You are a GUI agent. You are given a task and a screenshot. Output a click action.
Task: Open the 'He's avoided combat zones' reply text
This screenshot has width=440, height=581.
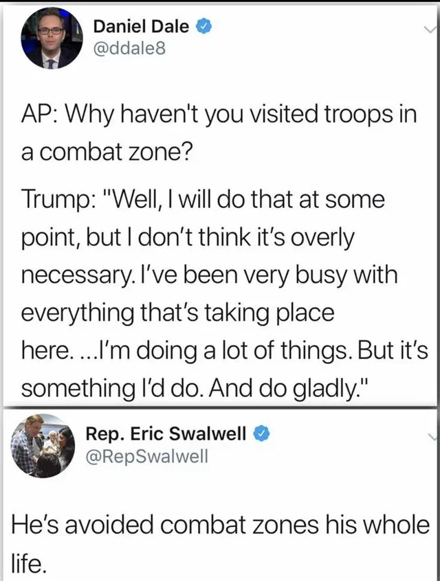point(221,525)
